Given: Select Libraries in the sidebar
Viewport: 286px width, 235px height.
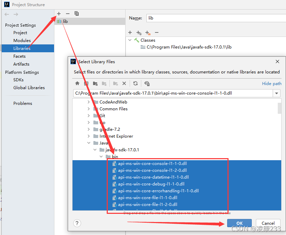Looking at the screenshot, I should (x=28, y=48).
